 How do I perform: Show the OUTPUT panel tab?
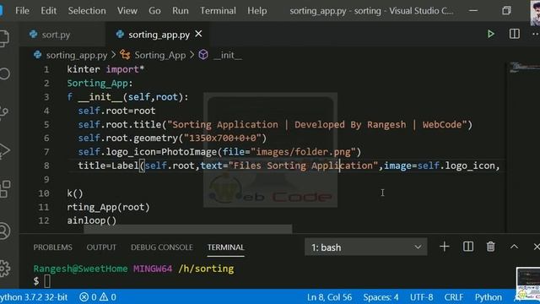(x=101, y=247)
